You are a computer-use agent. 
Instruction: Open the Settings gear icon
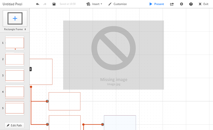tap(182, 4)
